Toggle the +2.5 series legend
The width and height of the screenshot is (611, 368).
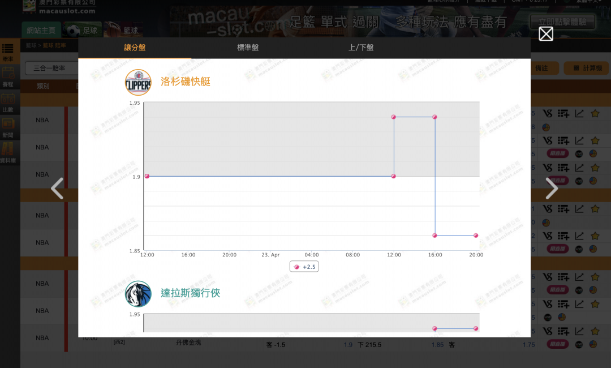point(304,267)
